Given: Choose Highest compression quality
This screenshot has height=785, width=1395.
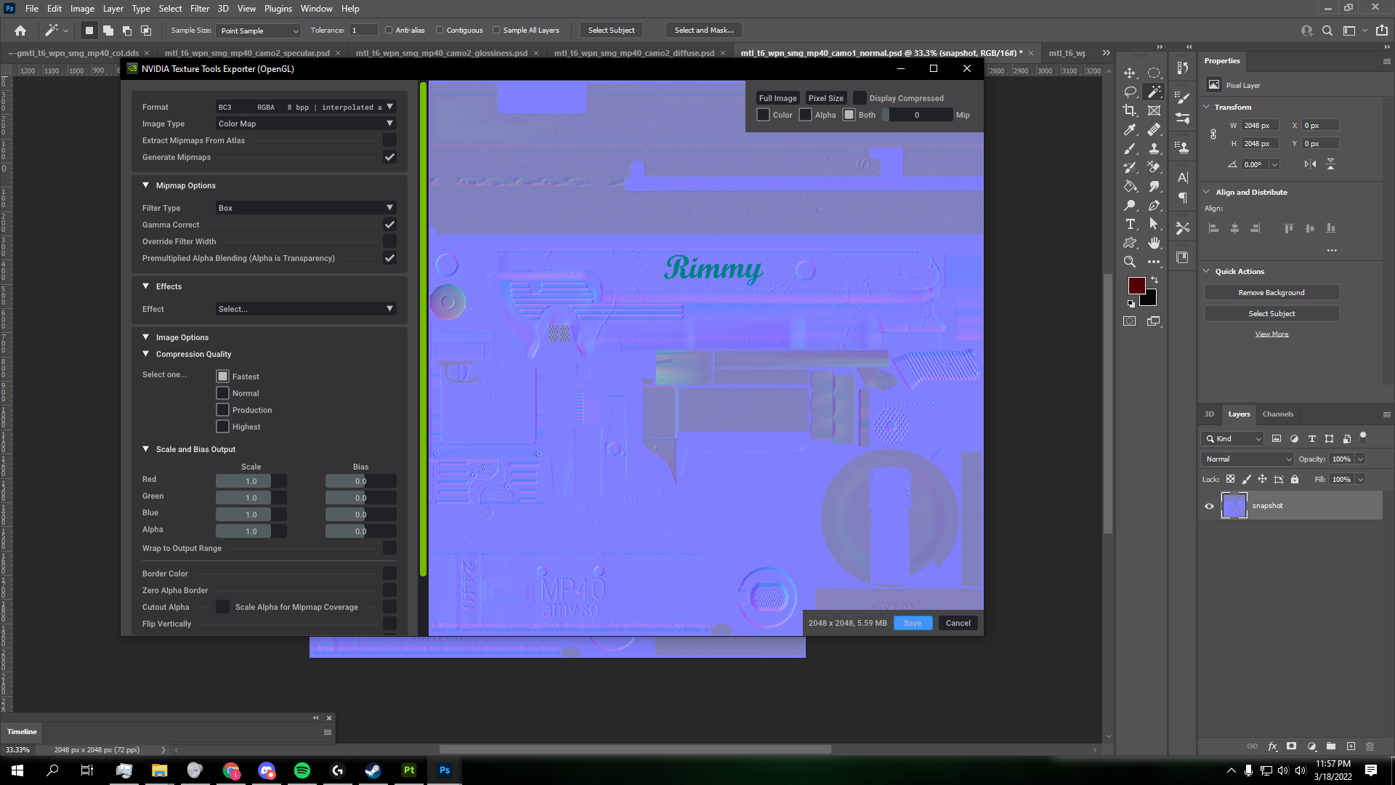Looking at the screenshot, I should (222, 427).
